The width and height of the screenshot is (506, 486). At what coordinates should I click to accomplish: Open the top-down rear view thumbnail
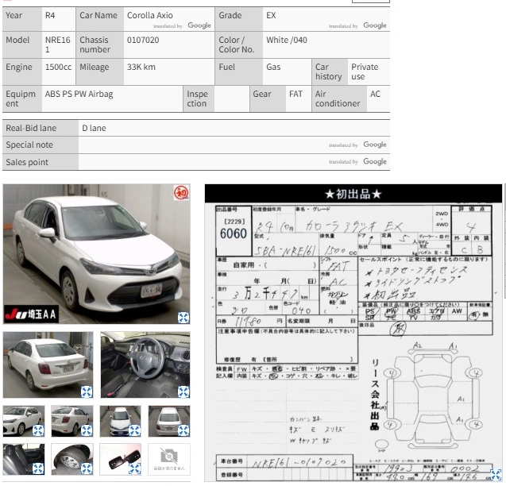[169, 421]
